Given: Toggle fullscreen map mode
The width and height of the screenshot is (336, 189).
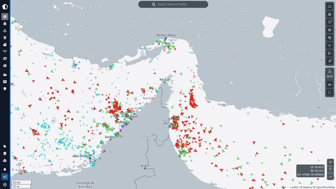Looking at the screenshot, I should (329, 92).
